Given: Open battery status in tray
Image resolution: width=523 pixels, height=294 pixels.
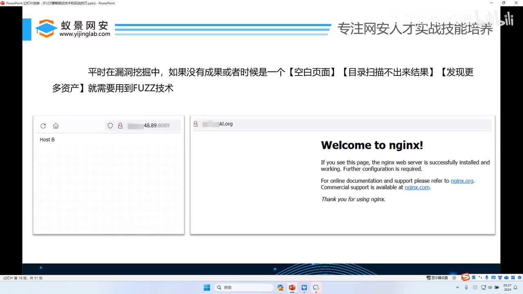Looking at the screenshot, I should 497,287.
